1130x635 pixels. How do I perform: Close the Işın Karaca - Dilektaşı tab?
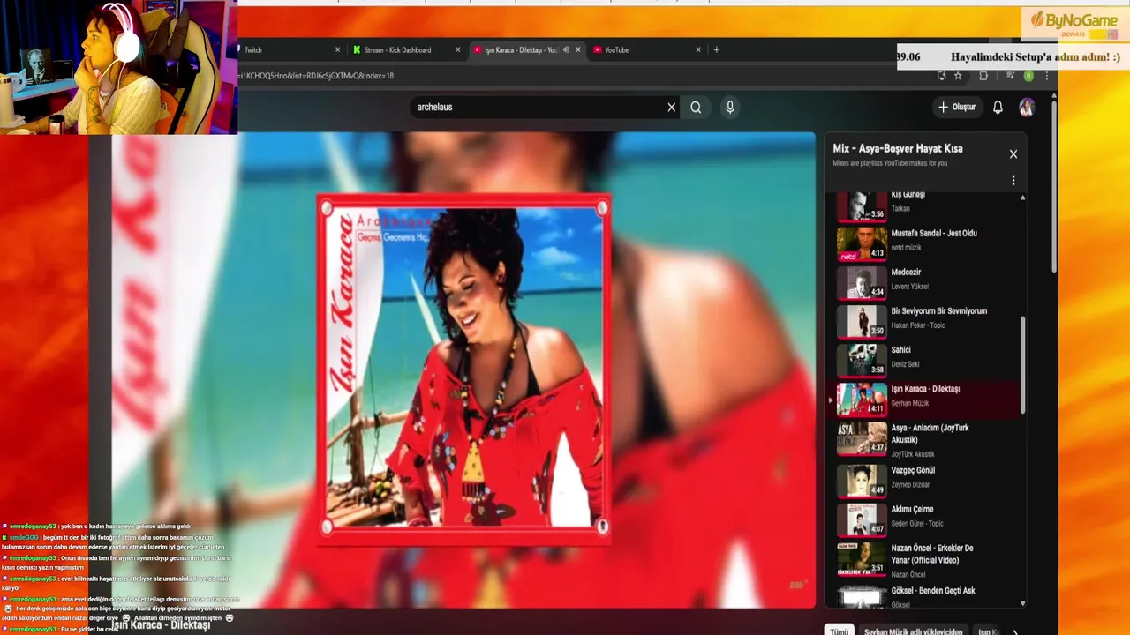point(578,49)
